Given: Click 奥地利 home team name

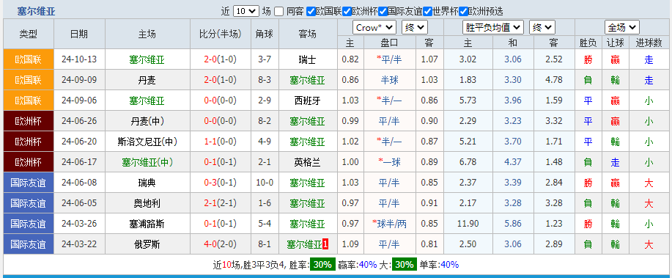Looking at the screenshot, I should (x=147, y=203).
